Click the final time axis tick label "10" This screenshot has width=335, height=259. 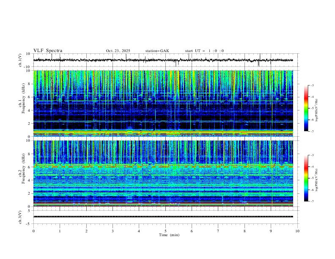(297, 231)
